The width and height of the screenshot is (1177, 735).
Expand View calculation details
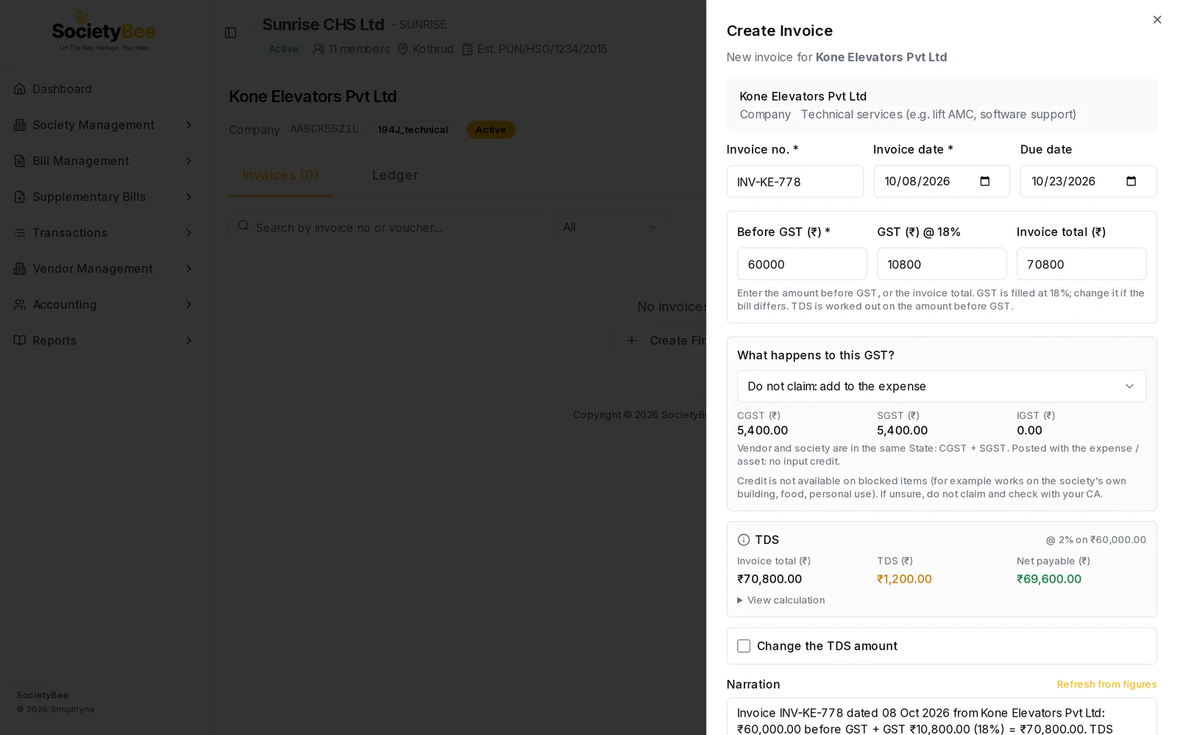point(781,600)
